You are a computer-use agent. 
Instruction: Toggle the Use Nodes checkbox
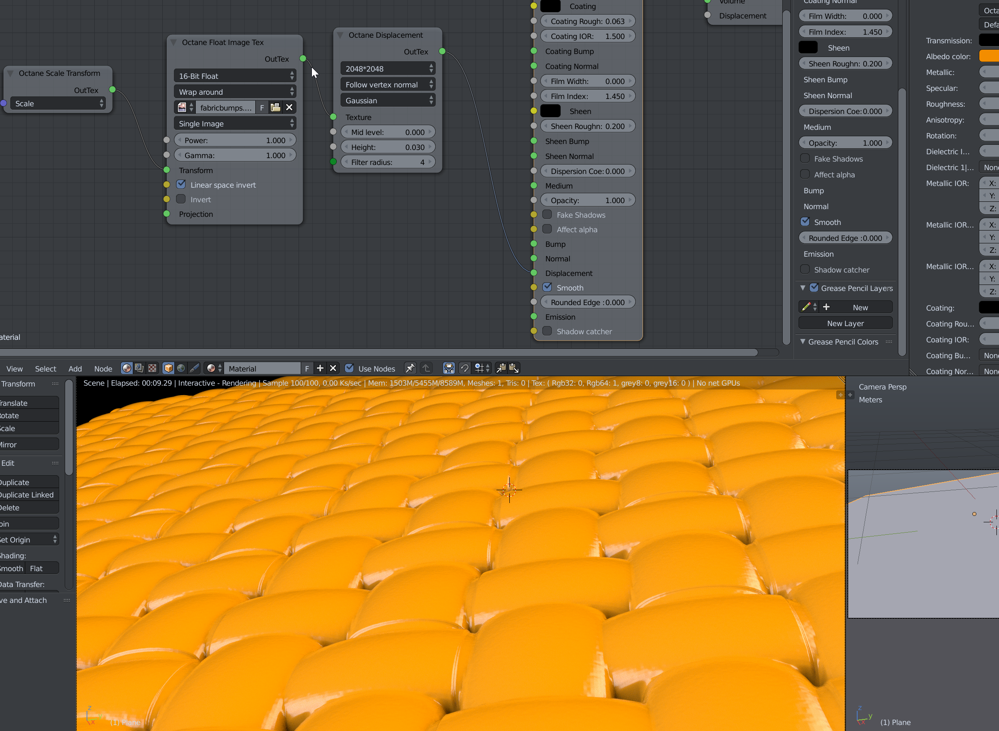pyautogui.click(x=350, y=368)
